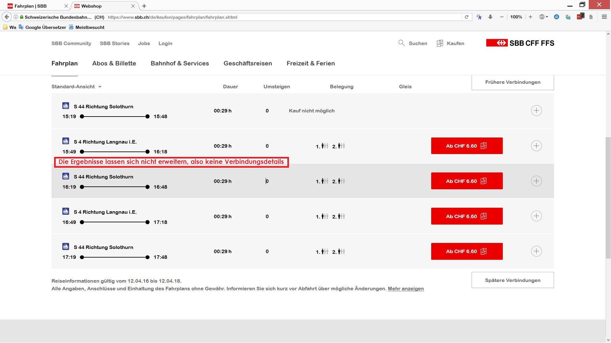Click train icon of 15:19 S 44 connection
Viewport: 611px width, 343px height.
point(66,106)
